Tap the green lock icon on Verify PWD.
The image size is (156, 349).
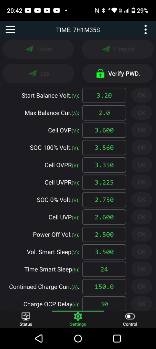(x=100, y=73)
